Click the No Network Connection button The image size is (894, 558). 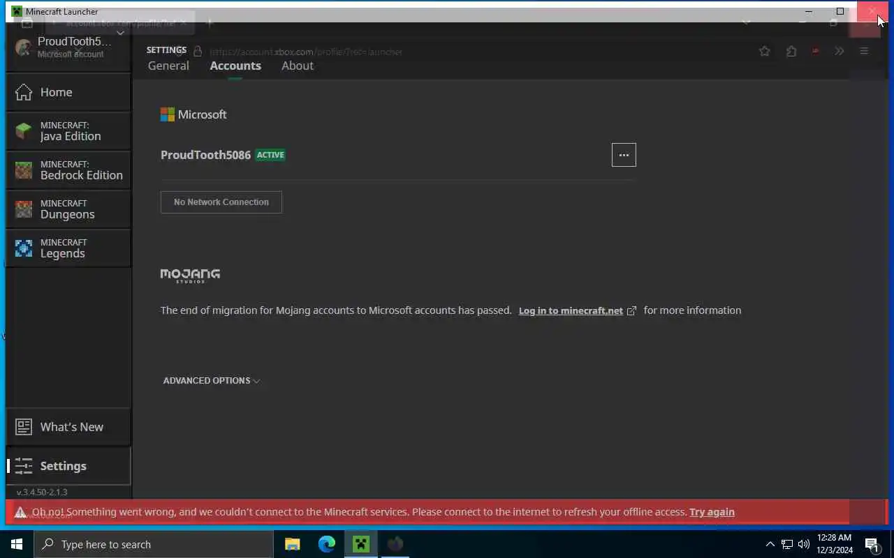point(221,202)
